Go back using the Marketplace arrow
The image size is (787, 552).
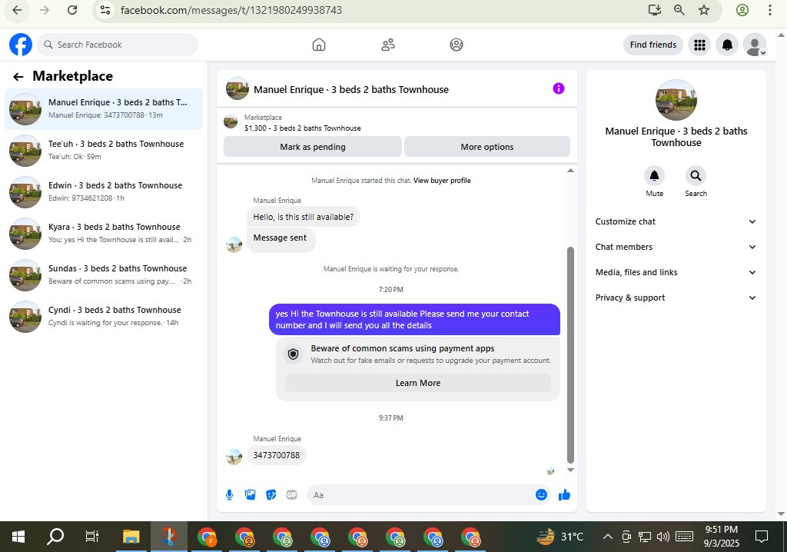point(18,76)
